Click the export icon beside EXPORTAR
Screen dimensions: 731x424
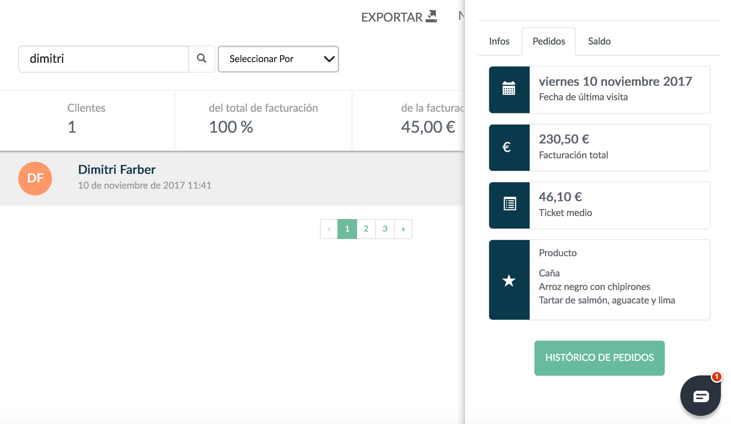pyautogui.click(x=431, y=17)
